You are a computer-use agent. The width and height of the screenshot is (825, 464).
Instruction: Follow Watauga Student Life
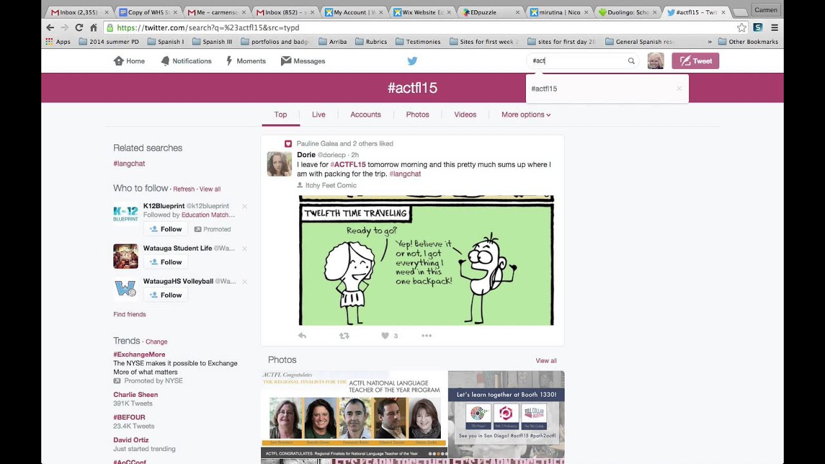(166, 262)
